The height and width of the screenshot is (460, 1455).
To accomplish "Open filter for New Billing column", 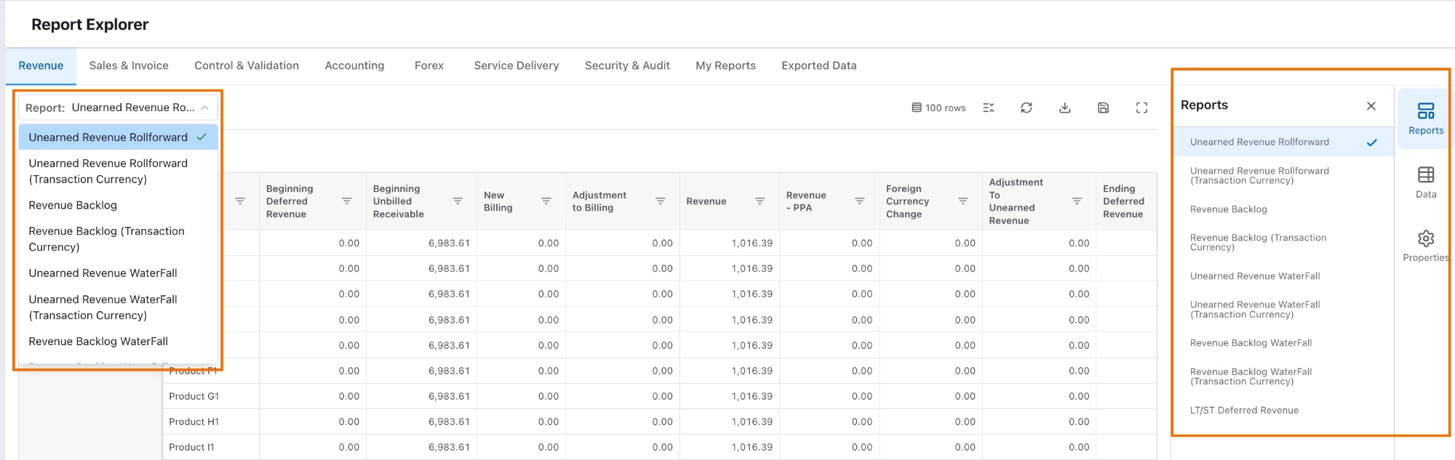I will coord(546,201).
